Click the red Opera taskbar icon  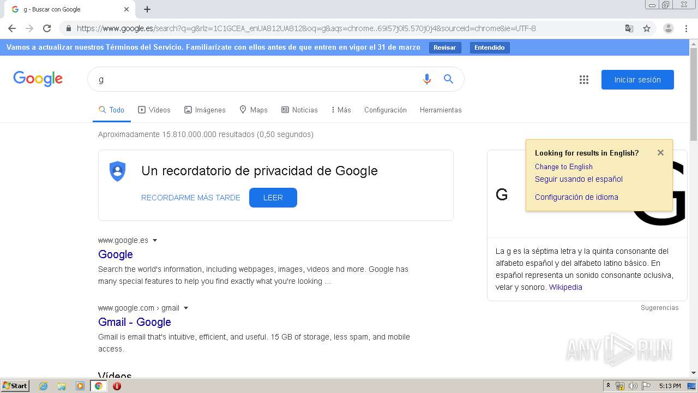click(x=117, y=386)
